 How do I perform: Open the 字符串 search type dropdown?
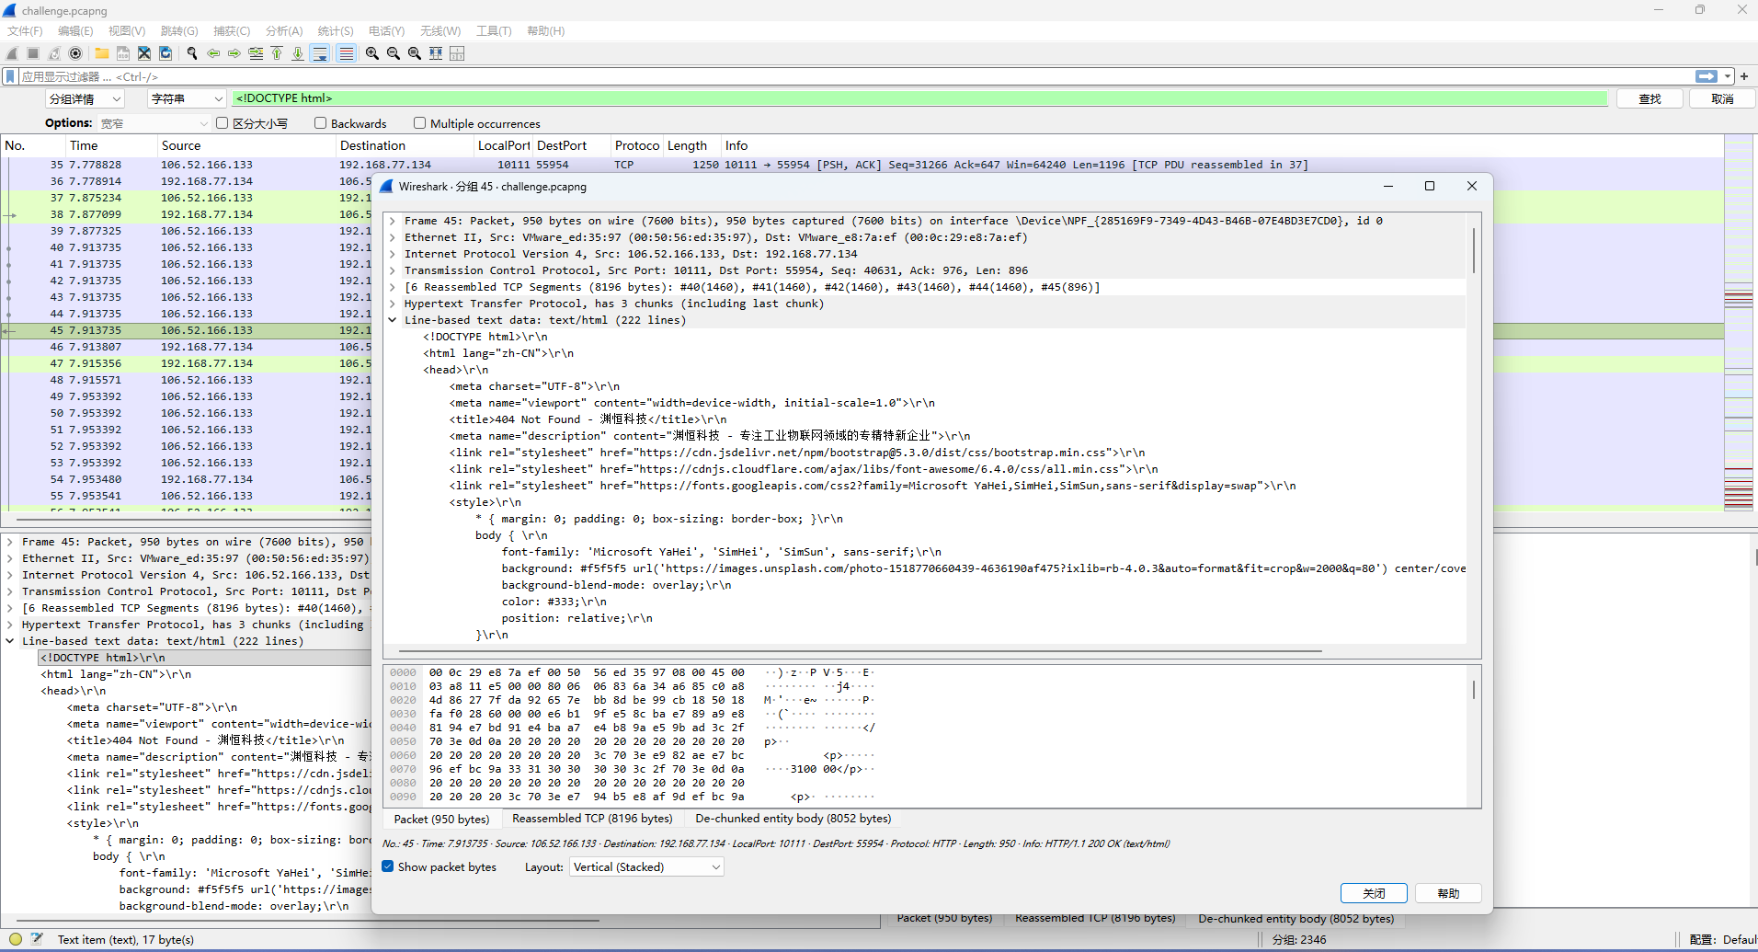click(187, 98)
